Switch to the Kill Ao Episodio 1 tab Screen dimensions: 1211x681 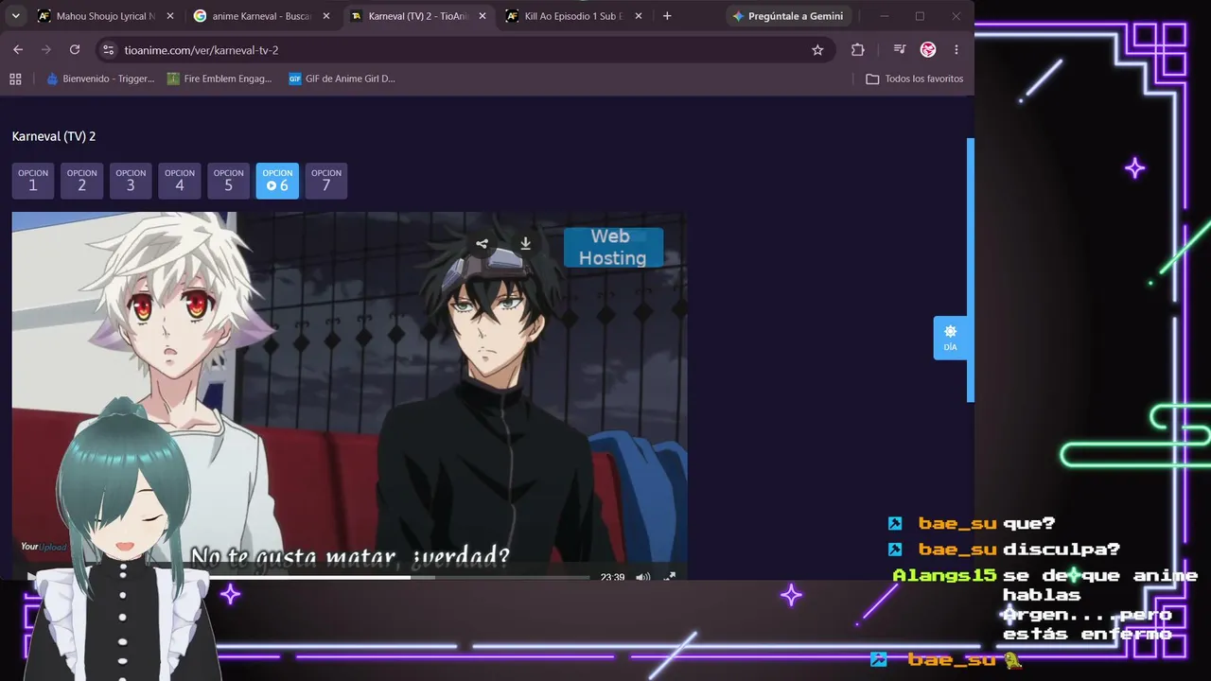(572, 16)
